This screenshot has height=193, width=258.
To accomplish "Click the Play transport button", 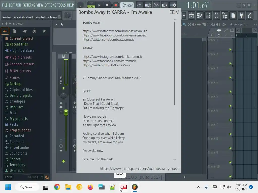I will pyautogui.click(x=99, y=5).
